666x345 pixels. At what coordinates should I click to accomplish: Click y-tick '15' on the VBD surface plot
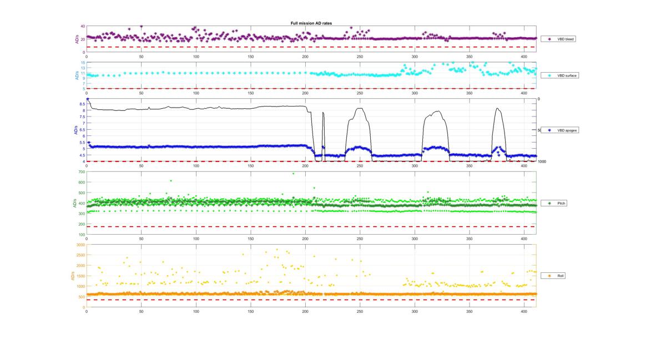pyautogui.click(x=83, y=63)
